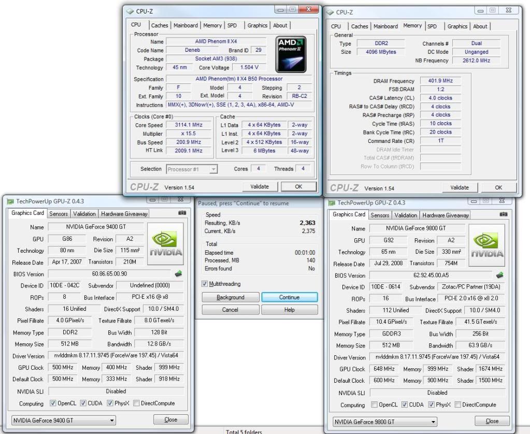Click the NVIDIA GeForce 9400 GT name field
530x434 pixels.
click(96, 226)
